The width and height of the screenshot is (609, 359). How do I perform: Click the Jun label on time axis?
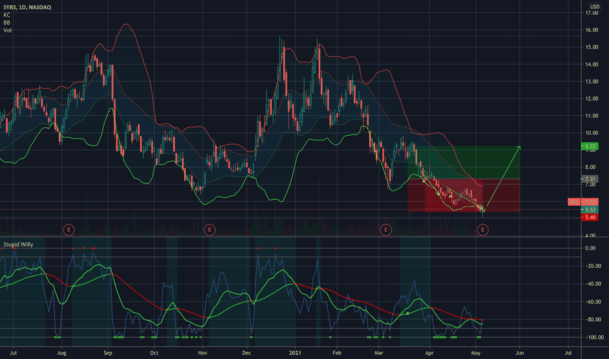519,352
